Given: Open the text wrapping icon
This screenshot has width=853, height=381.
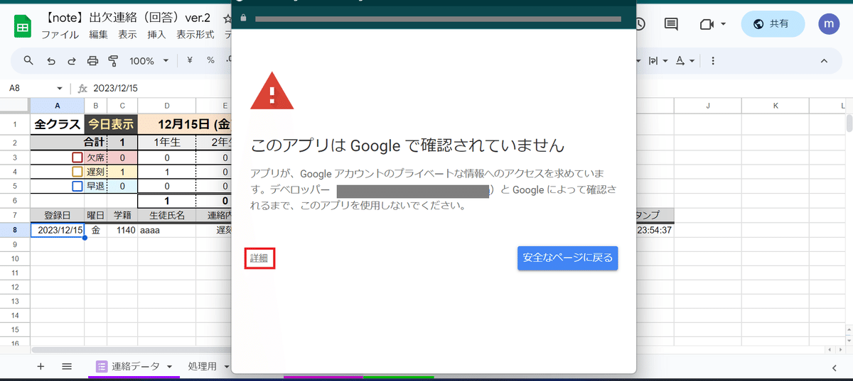Looking at the screenshot, I should [652, 61].
